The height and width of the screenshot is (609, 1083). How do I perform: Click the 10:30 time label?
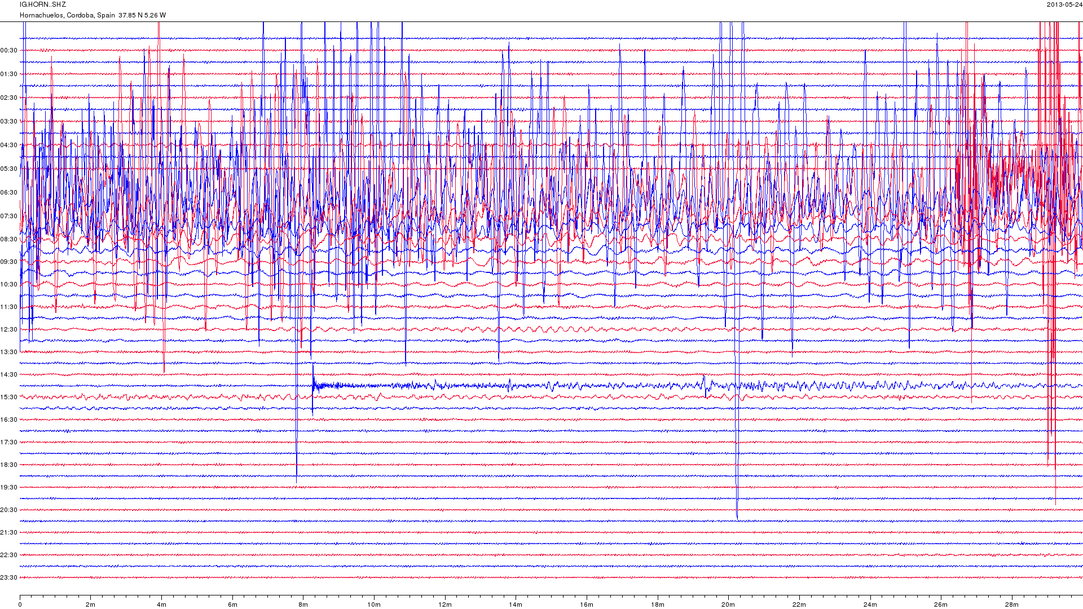[x=9, y=285]
